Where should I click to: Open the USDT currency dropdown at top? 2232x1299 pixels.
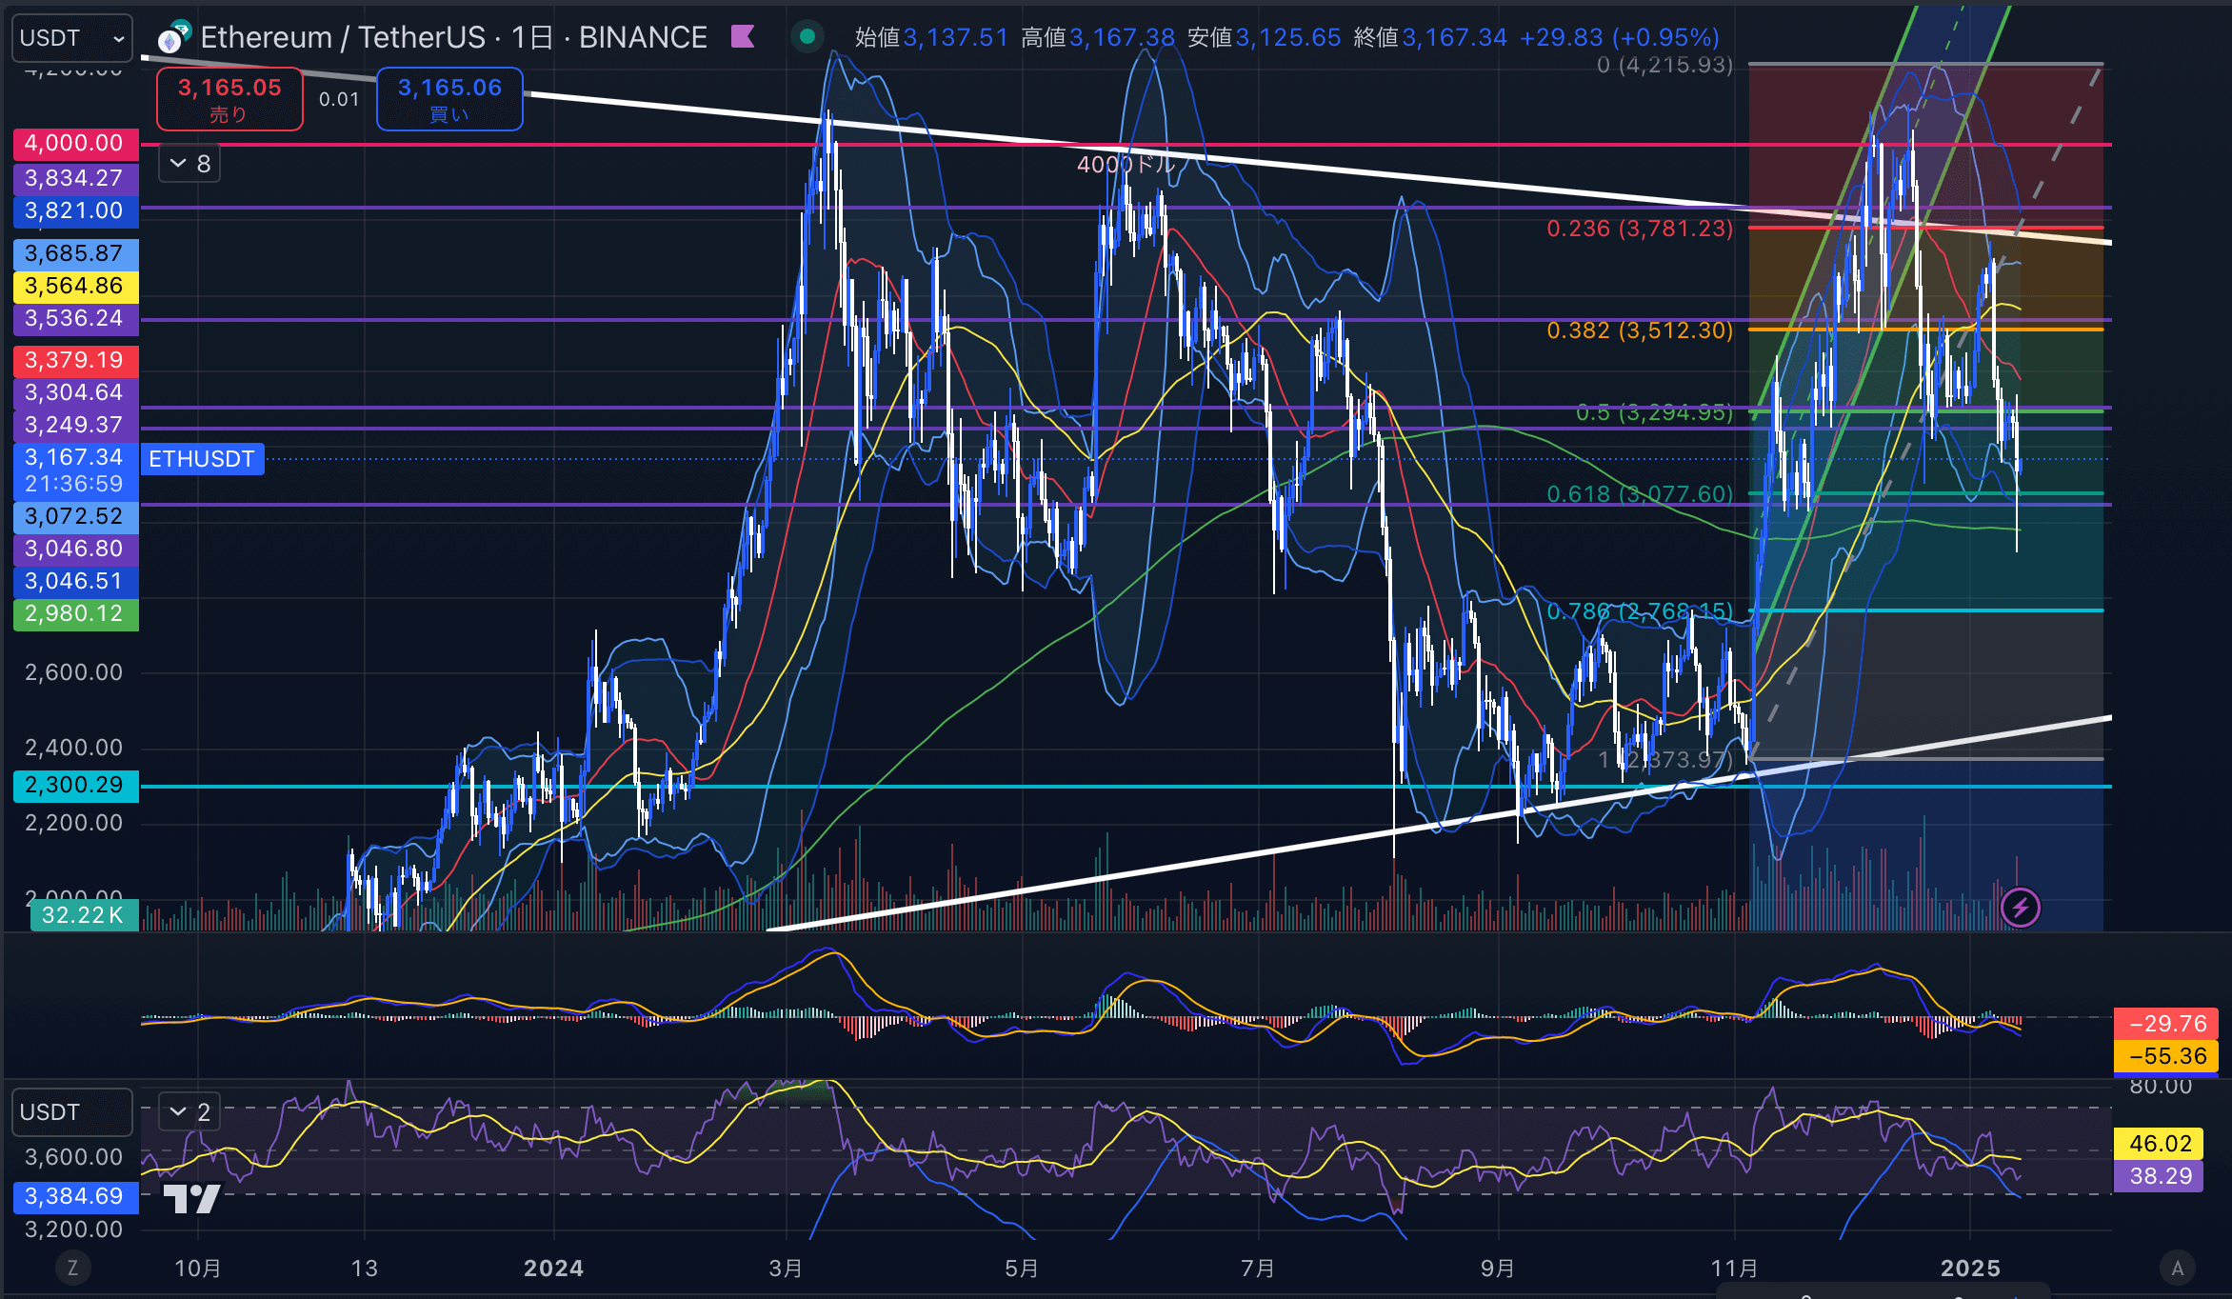(x=72, y=38)
